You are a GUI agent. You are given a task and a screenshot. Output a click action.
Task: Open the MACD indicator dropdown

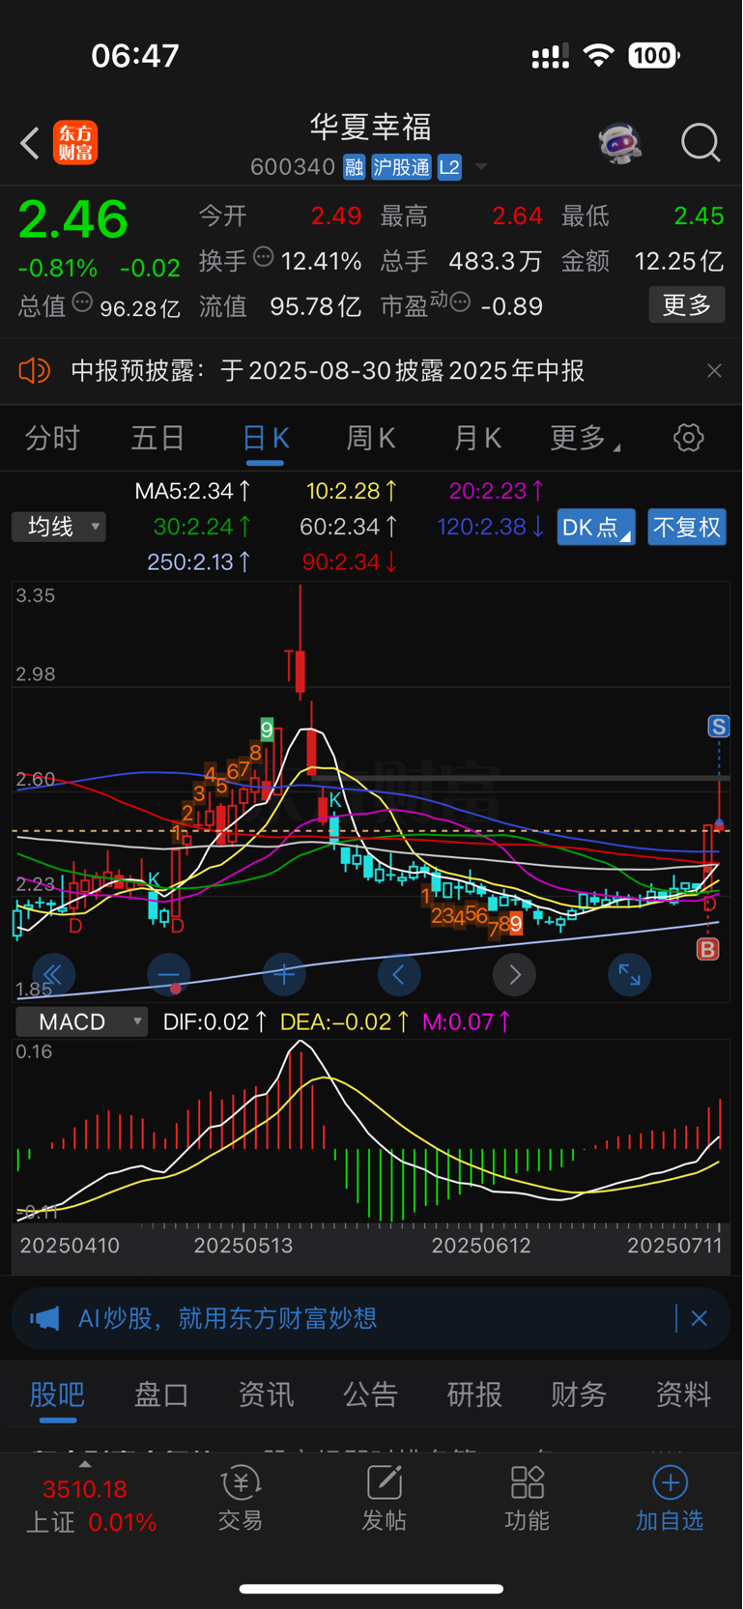point(81,1021)
